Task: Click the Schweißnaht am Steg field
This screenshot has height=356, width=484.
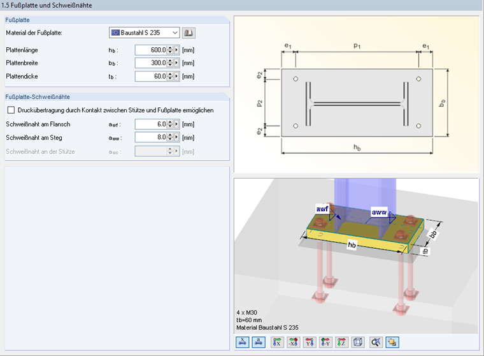Action: 151,137
